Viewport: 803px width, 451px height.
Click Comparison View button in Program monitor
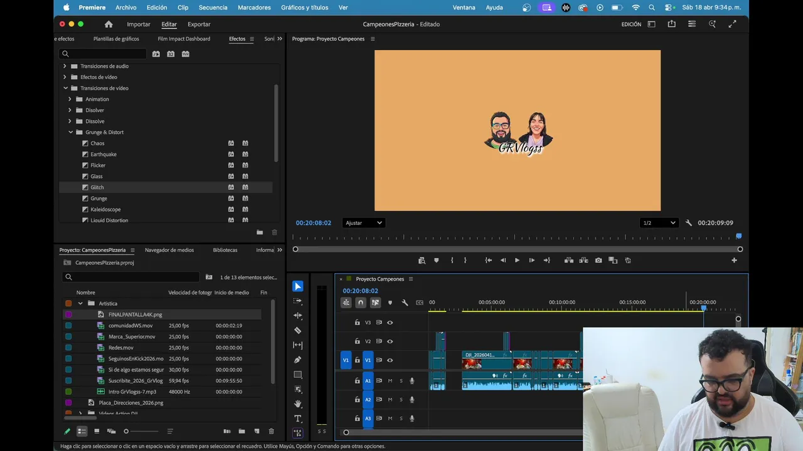click(x=613, y=261)
